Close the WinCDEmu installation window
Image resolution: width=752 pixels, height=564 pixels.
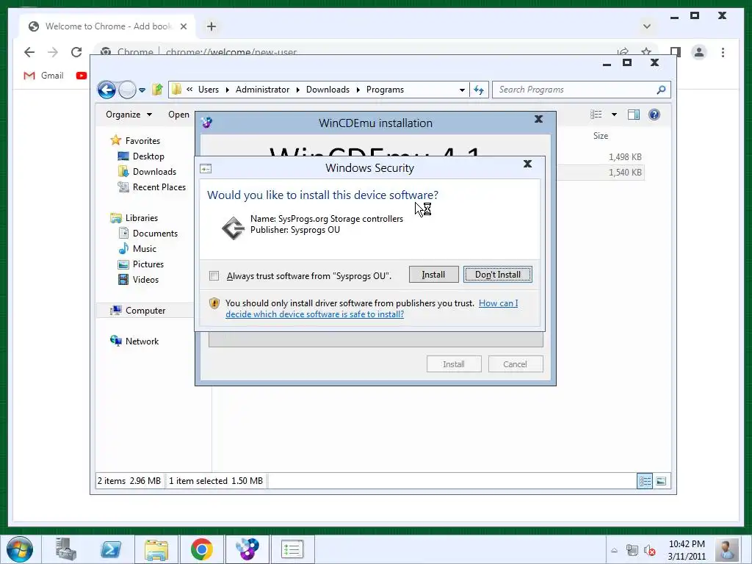(538, 119)
